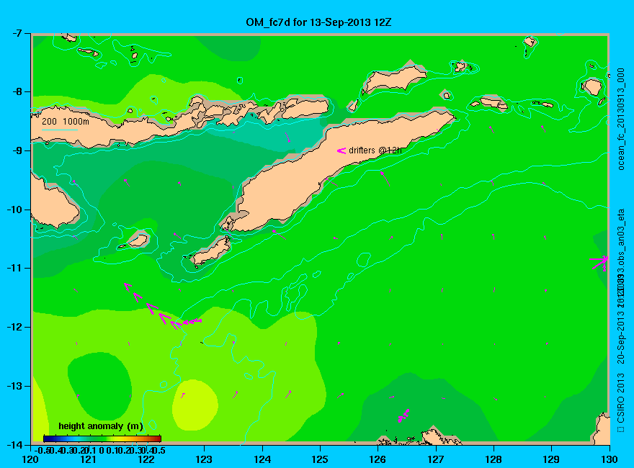Select the vertical ocean_fc_20130913_000 label
This screenshot has width=634, height=468.
point(620,120)
